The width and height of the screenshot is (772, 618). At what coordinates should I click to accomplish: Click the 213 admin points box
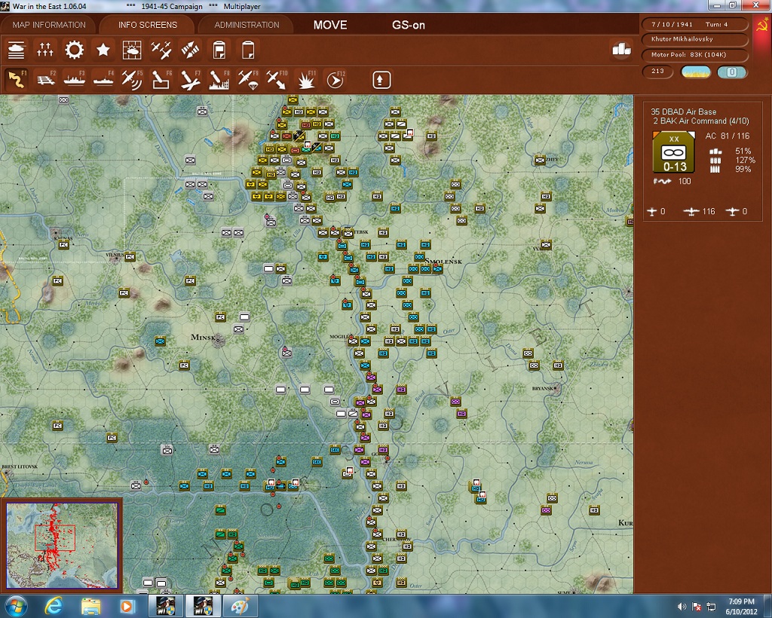(657, 72)
